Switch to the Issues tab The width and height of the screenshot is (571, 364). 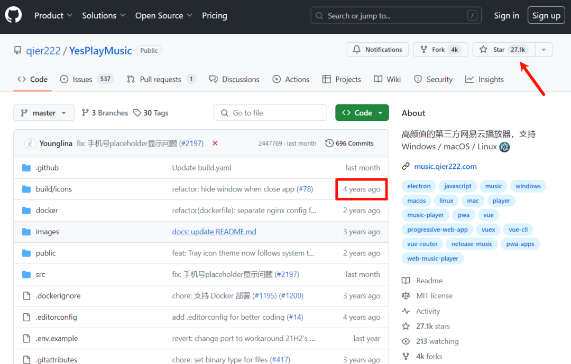coord(87,79)
